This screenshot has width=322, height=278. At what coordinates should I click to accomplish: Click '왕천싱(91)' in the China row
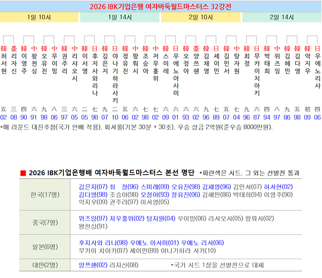point(93,226)
